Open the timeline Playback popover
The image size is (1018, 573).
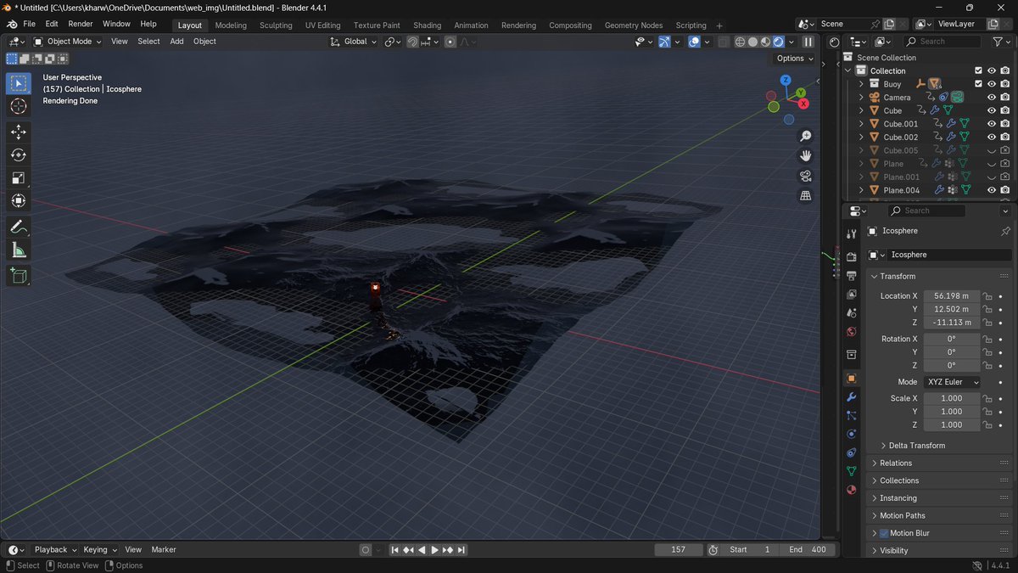click(55, 550)
